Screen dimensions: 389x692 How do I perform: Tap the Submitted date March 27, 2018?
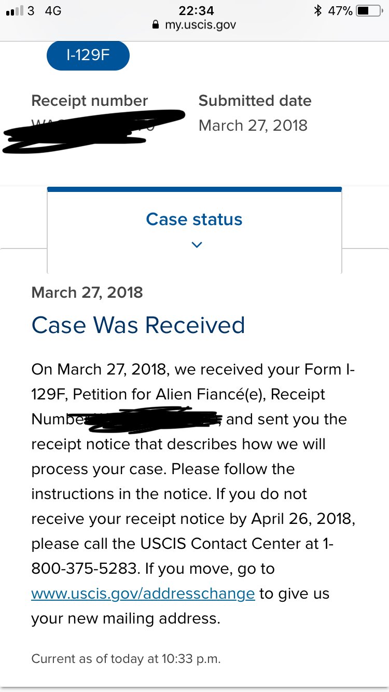pos(253,126)
